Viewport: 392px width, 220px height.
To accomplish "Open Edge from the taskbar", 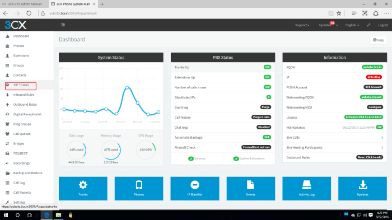I will (46, 215).
